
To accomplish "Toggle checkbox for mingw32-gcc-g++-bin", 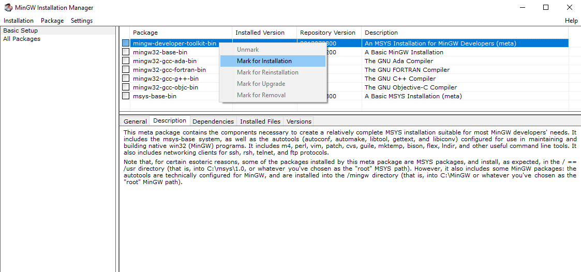I will click(x=126, y=79).
